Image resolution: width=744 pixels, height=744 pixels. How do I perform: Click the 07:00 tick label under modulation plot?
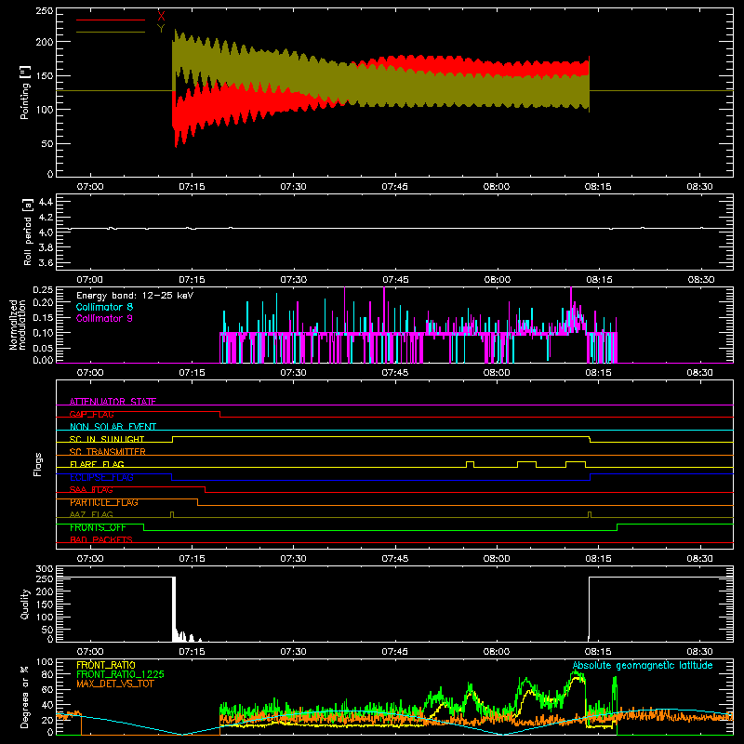[90, 373]
